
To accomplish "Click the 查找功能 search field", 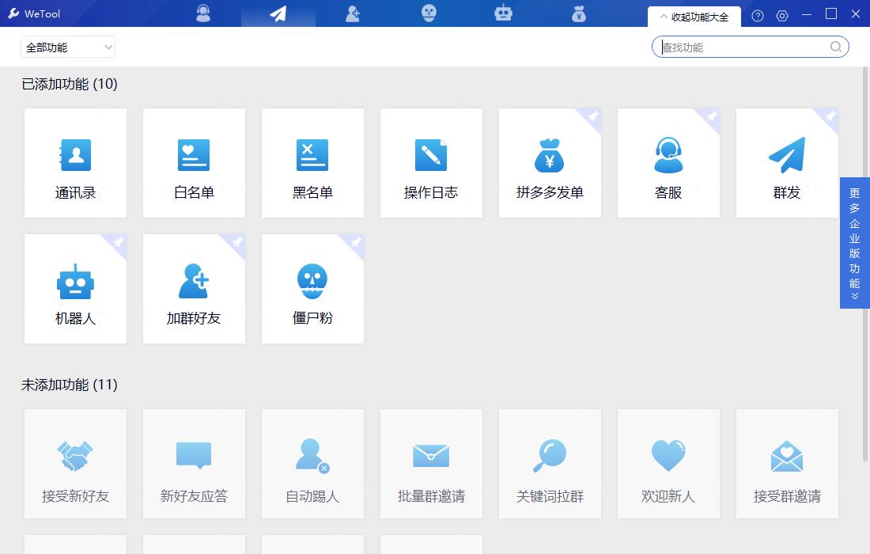I will coord(742,47).
